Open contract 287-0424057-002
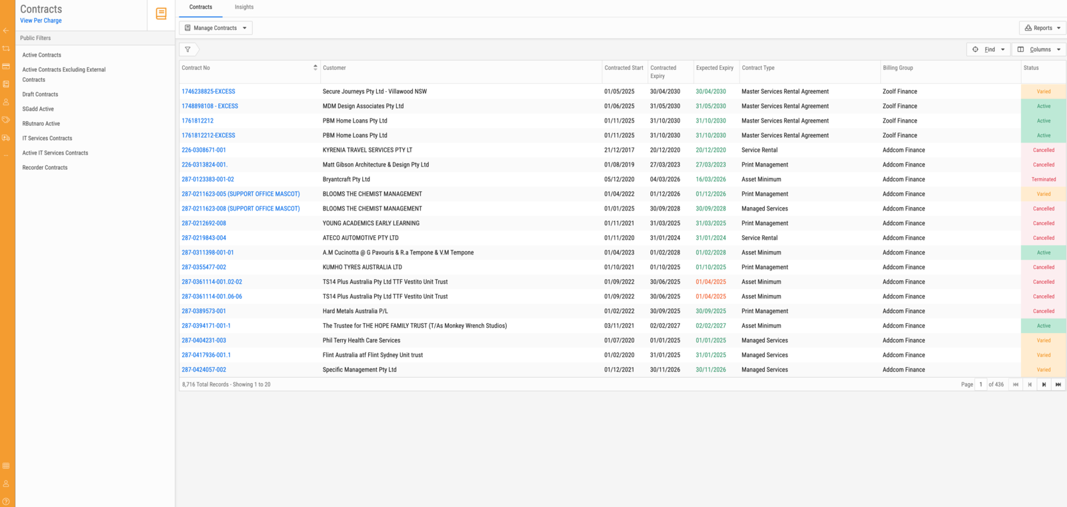This screenshot has width=1067, height=507. [x=204, y=370]
